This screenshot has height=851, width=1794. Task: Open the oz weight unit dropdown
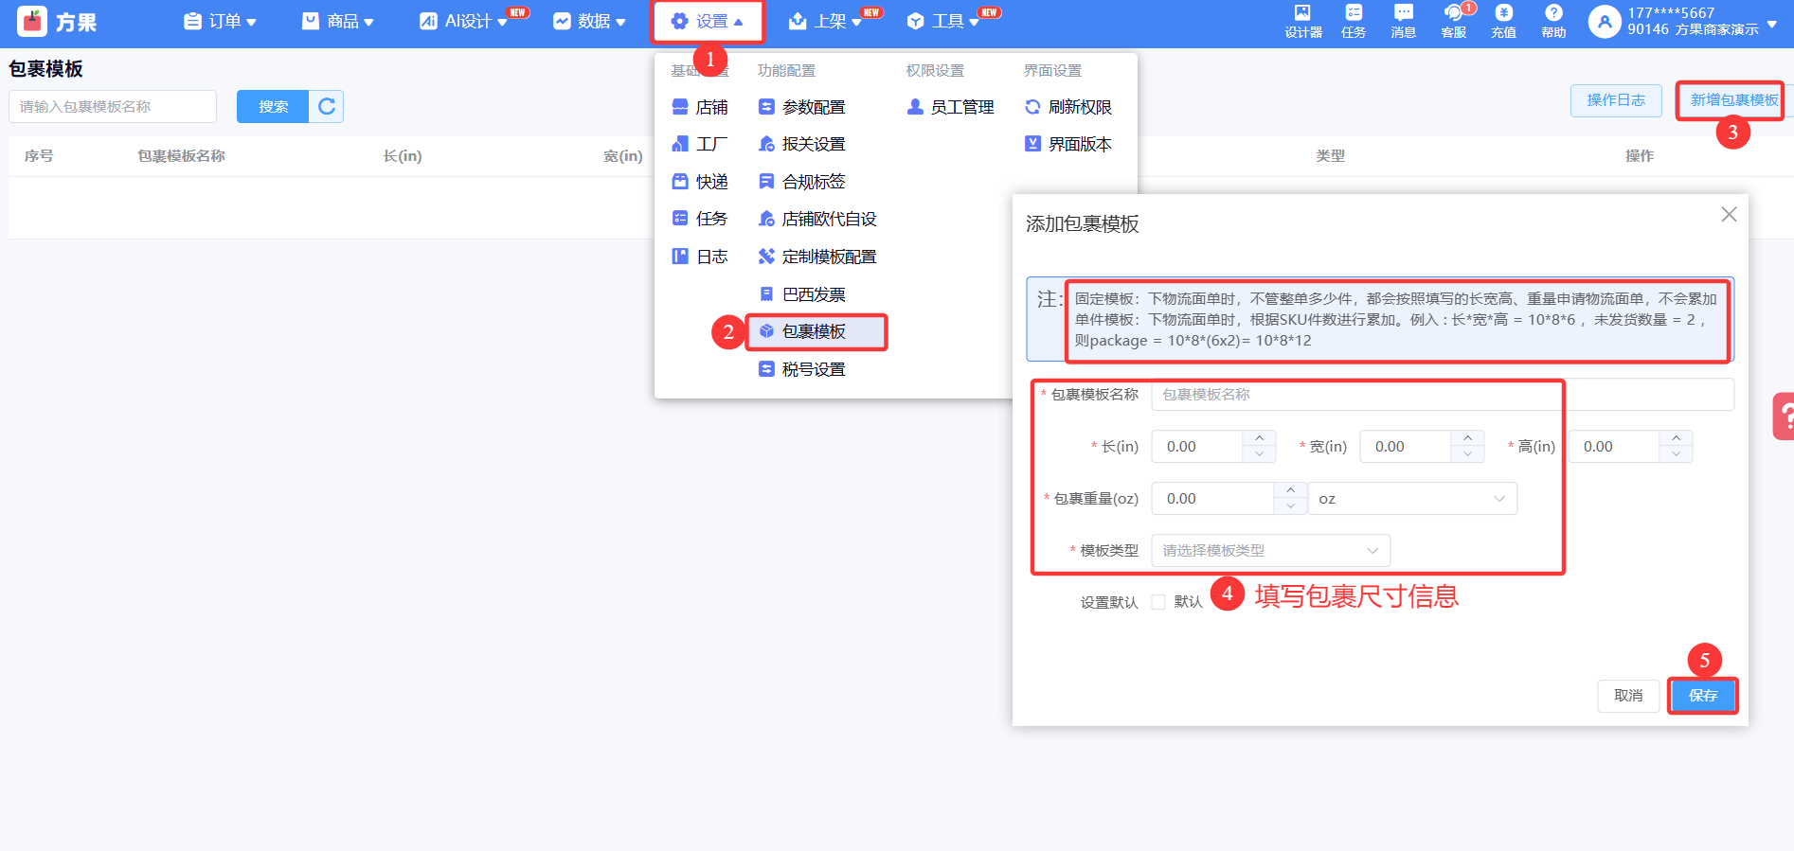(1412, 499)
